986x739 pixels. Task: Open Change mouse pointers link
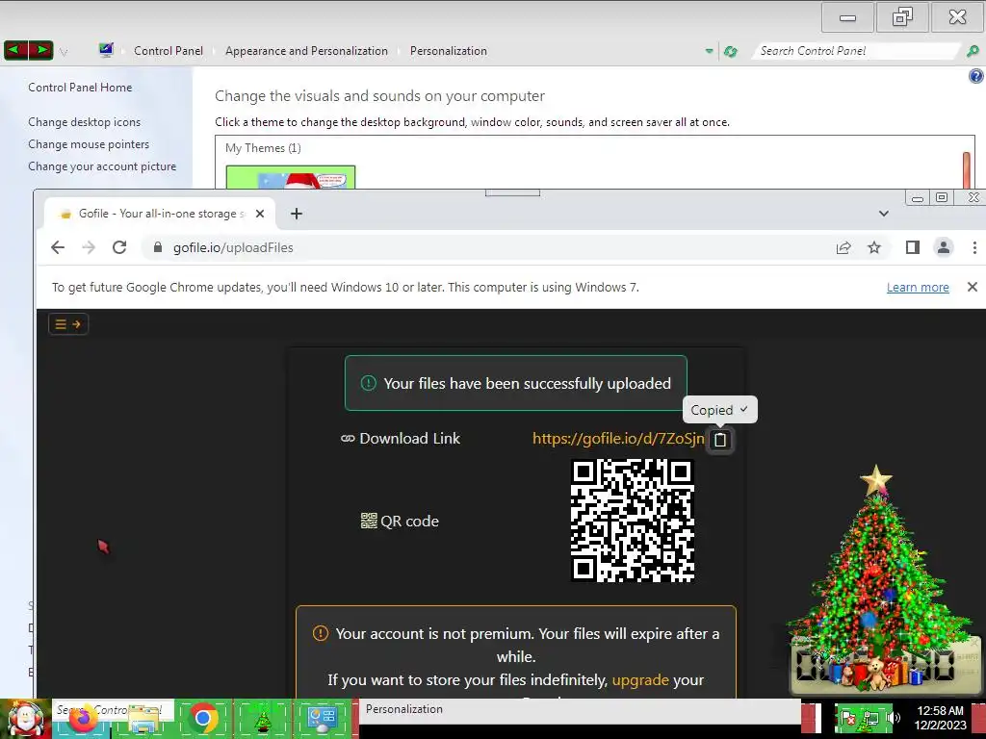(89, 144)
